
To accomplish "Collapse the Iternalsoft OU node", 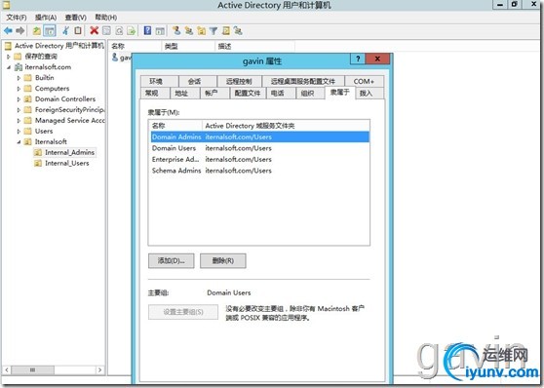I will pyautogui.click(x=19, y=142).
